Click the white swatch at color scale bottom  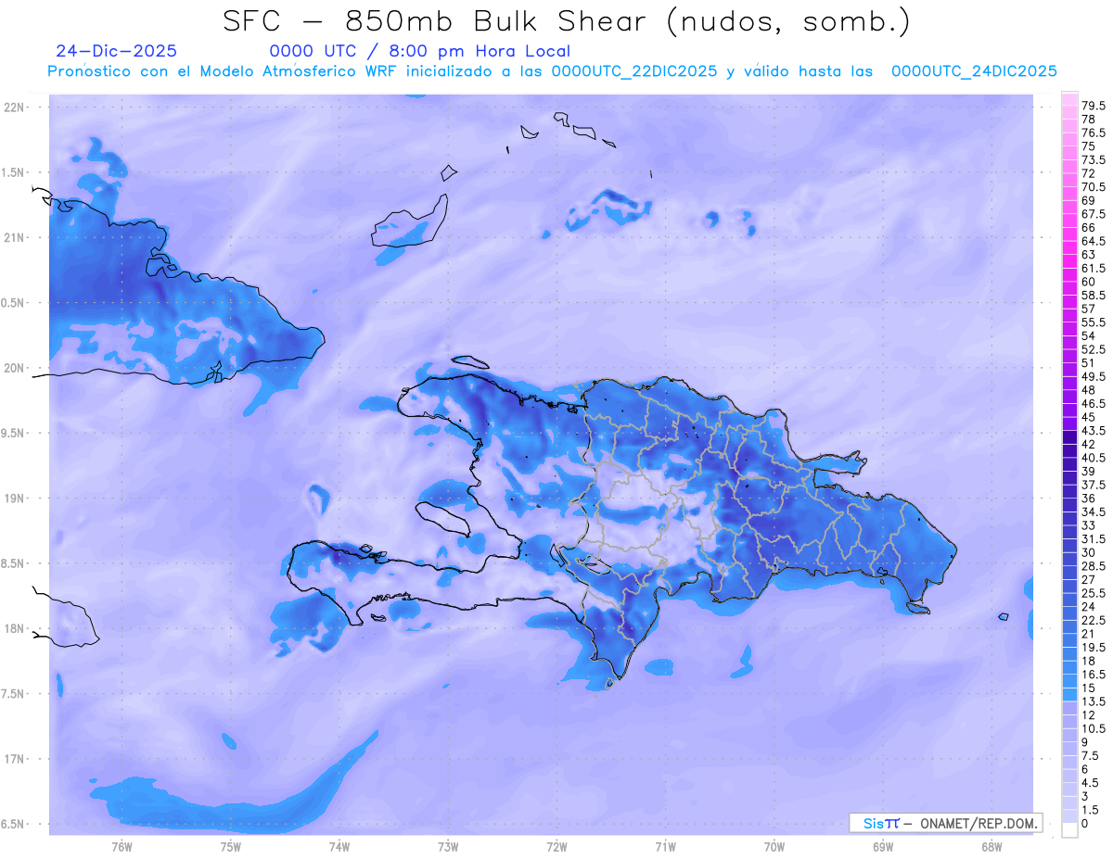pyautogui.click(x=1069, y=830)
